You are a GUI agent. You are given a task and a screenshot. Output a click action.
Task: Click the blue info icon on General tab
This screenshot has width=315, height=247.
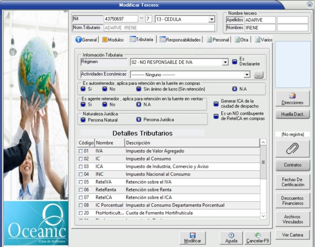point(79,40)
